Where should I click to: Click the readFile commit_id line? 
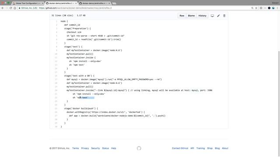(x=94, y=40)
